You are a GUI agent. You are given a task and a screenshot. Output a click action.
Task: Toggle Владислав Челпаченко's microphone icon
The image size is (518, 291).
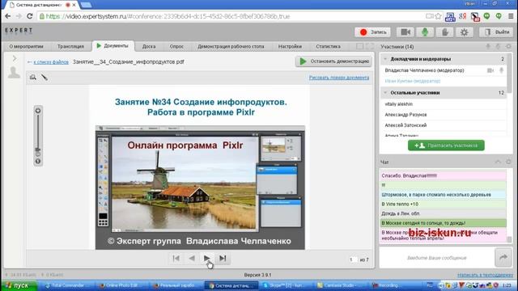[x=501, y=70]
